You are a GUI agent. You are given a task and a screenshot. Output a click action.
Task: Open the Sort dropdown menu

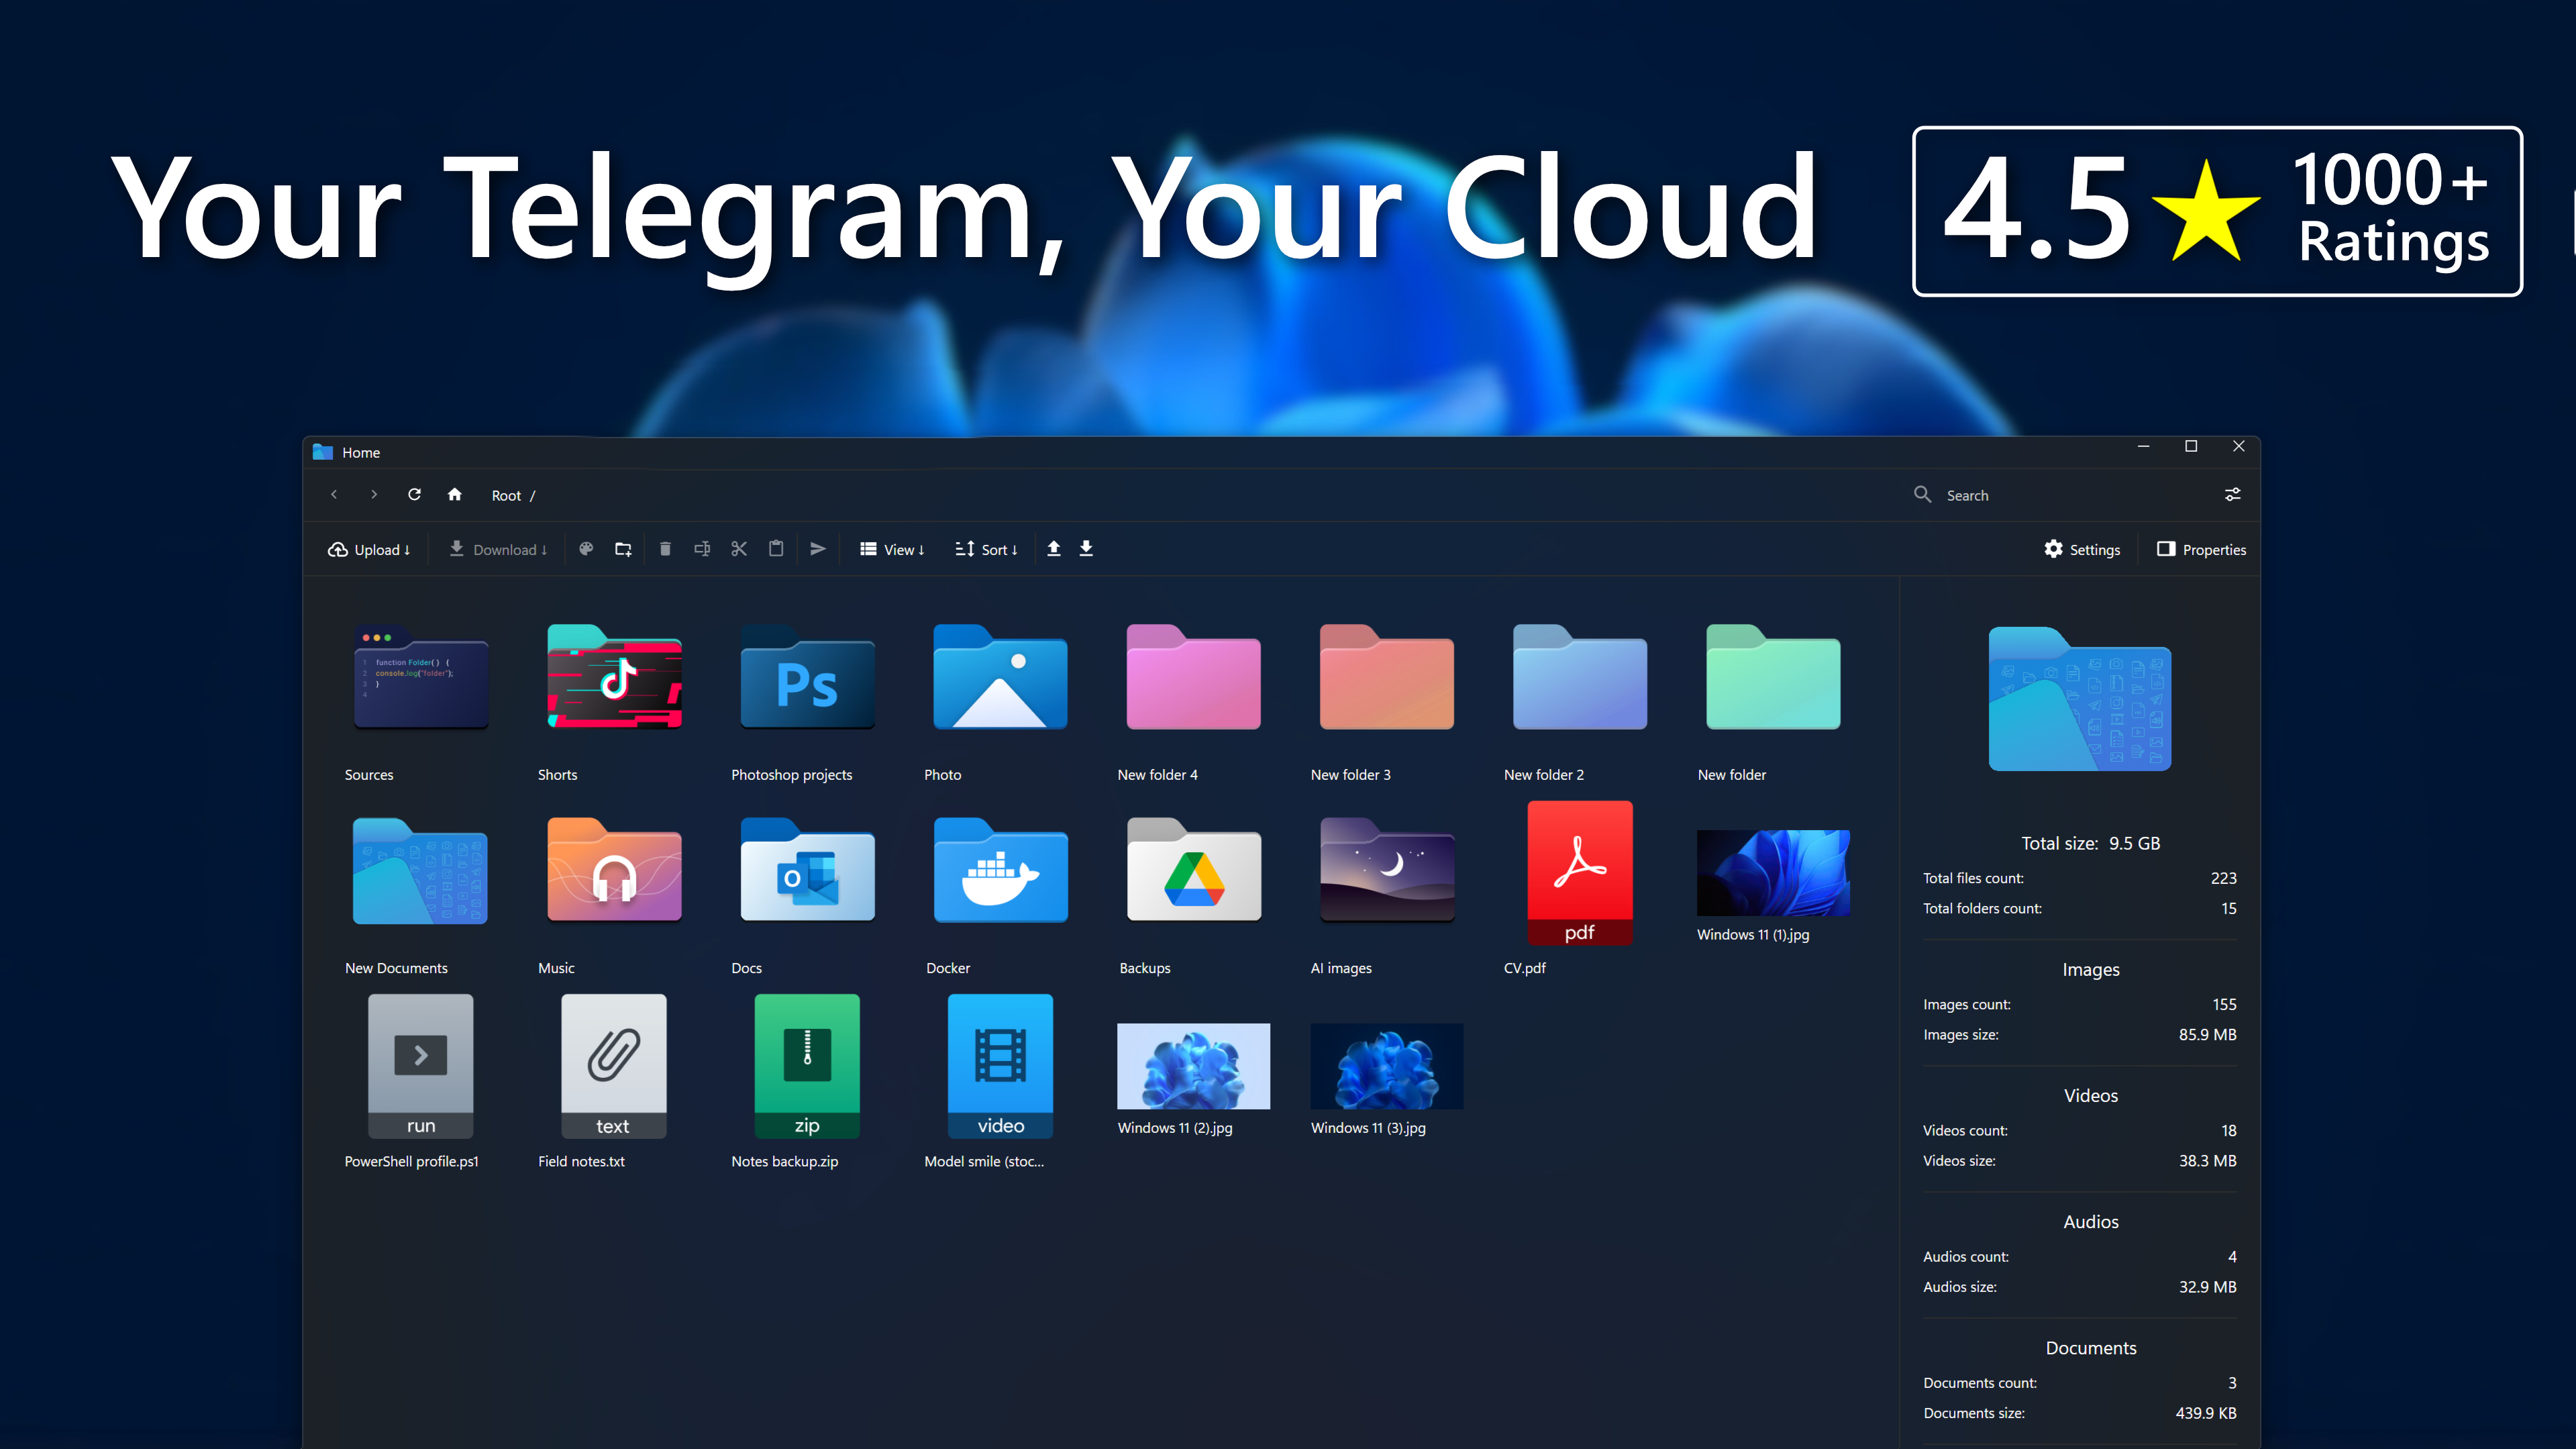[x=986, y=549]
